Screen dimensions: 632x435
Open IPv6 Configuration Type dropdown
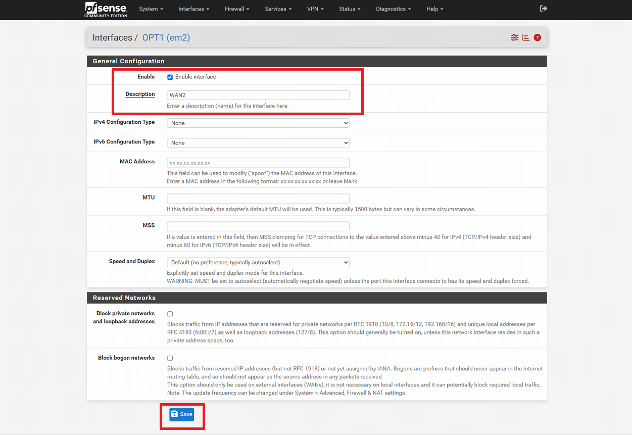pos(258,143)
